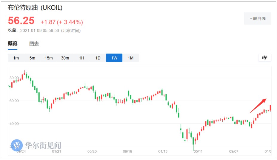Show the 1D daily chart

[98, 58]
